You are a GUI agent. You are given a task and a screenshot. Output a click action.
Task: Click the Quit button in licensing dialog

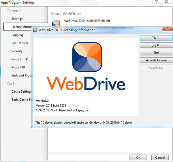[156, 53]
